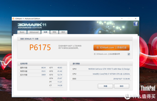
Task: Click the 3DMark 11 Advanced Edition logo
Action: coord(32,26)
